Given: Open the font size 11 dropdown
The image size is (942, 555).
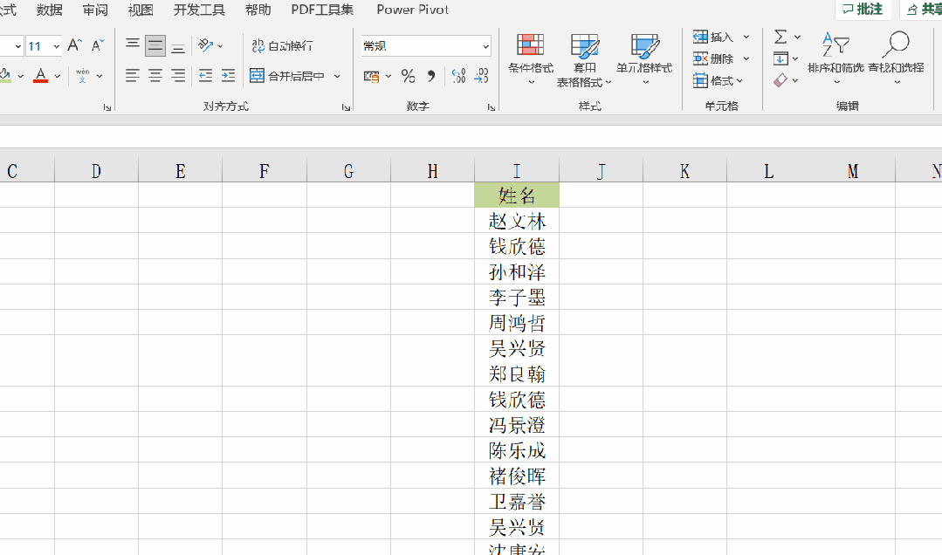Looking at the screenshot, I should point(57,45).
